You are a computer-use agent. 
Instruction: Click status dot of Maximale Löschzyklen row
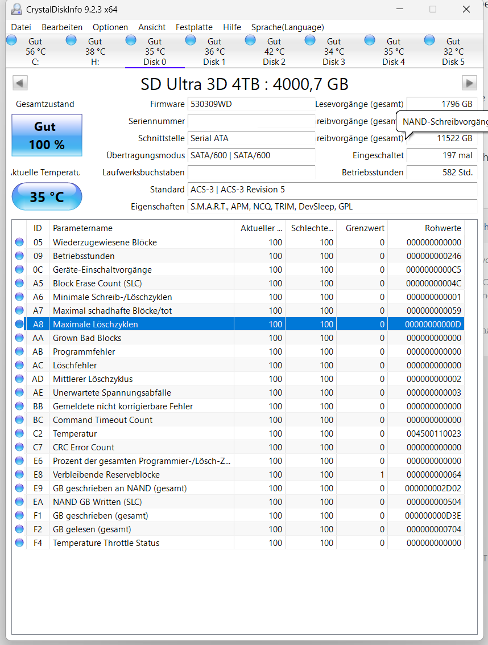point(19,324)
